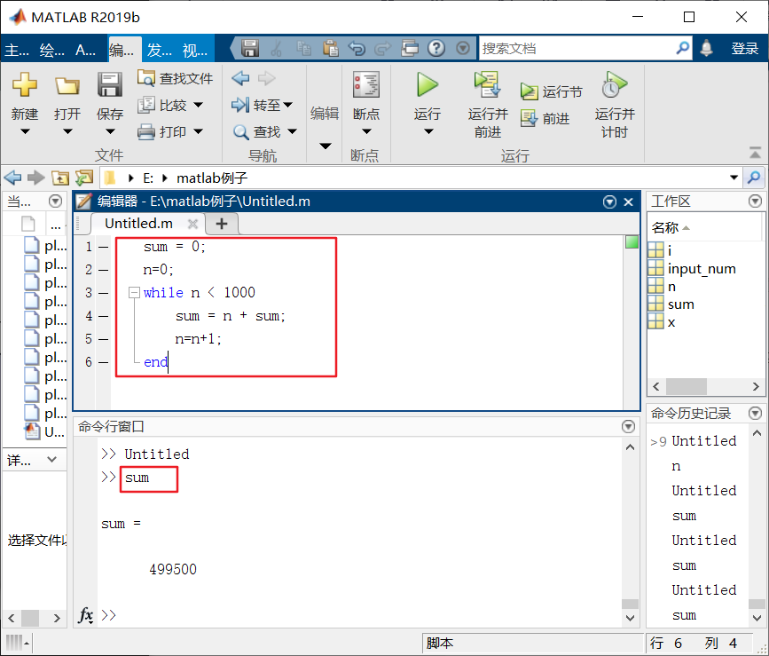Viewport: 769px width, 656px height.
Task: Click the help question mark icon
Action: click(x=436, y=48)
